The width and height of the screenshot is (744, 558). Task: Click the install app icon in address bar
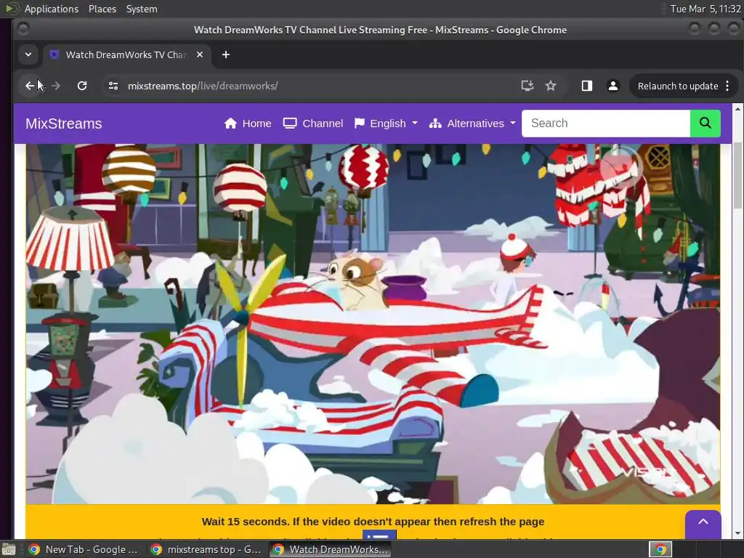tap(527, 86)
